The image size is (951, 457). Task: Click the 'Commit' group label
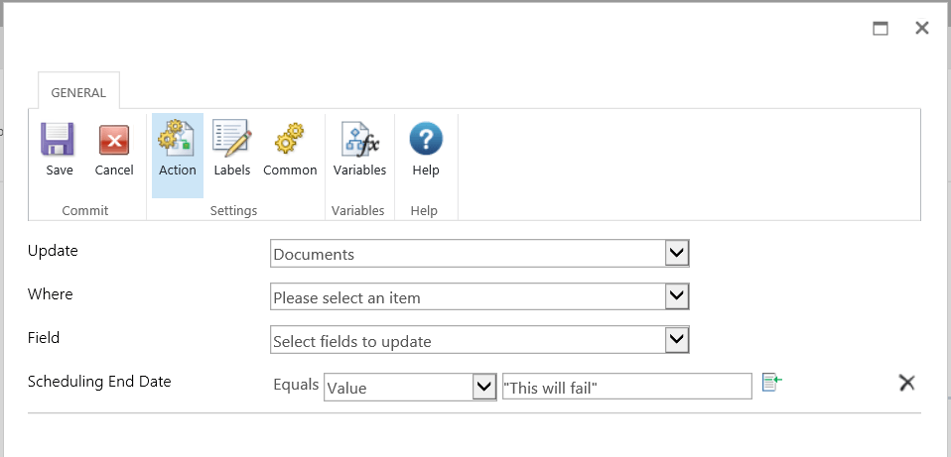pos(85,210)
